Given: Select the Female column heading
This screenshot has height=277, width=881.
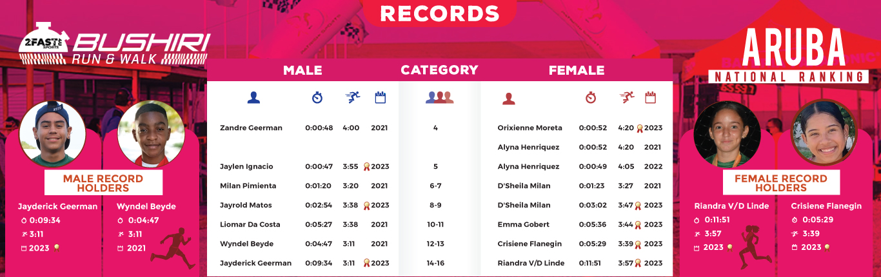Looking at the screenshot, I should pos(576,70).
